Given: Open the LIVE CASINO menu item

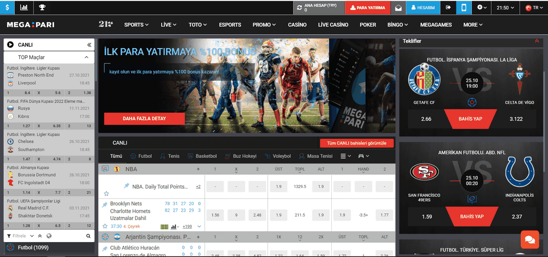Looking at the screenshot, I should coord(333,25).
